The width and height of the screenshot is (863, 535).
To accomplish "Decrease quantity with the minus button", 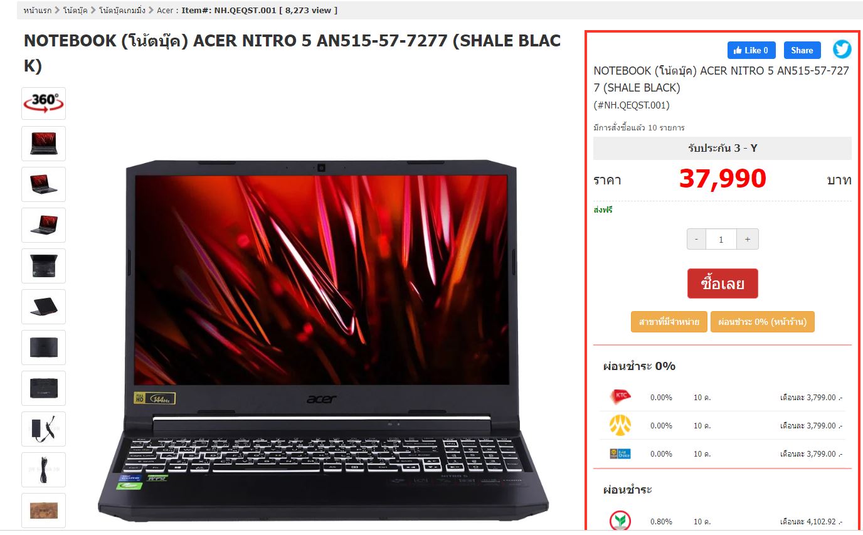I will [696, 239].
